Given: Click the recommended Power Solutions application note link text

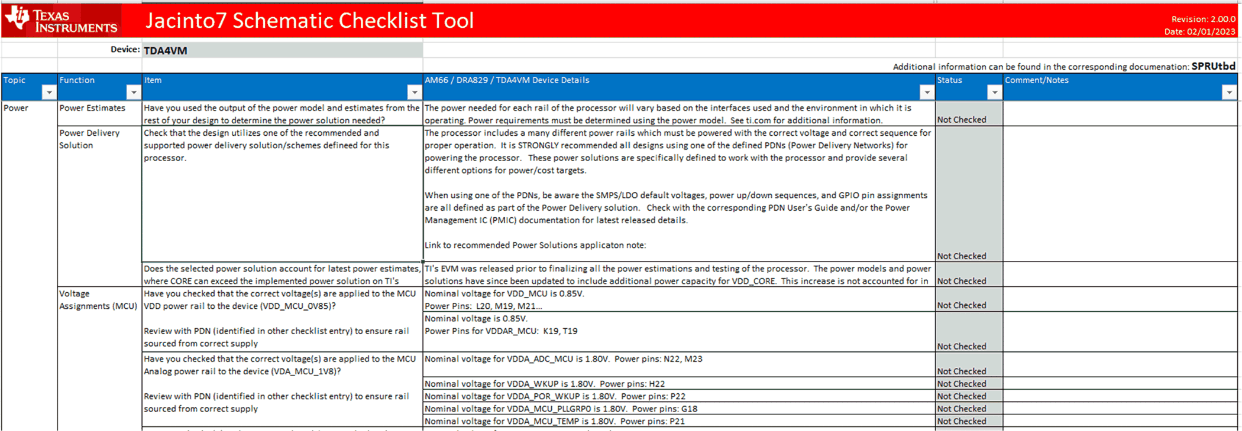Looking at the screenshot, I should point(535,245).
